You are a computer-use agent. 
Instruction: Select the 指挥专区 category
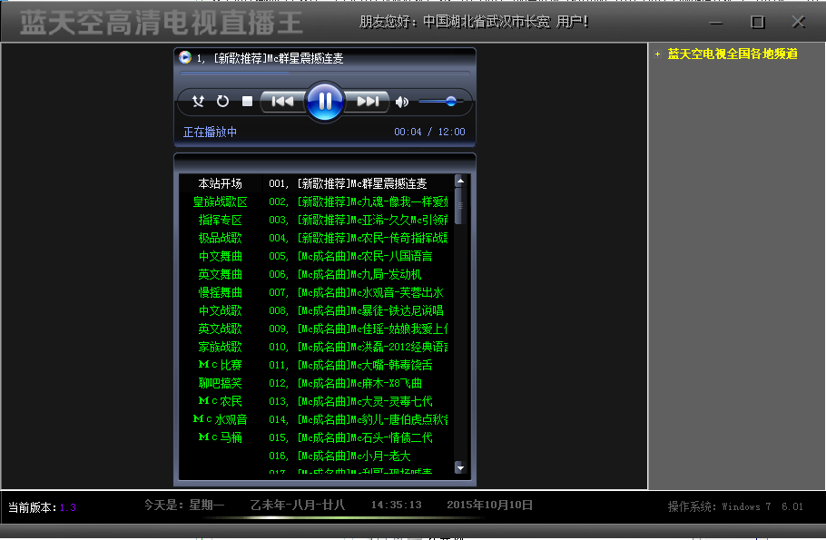(221, 220)
